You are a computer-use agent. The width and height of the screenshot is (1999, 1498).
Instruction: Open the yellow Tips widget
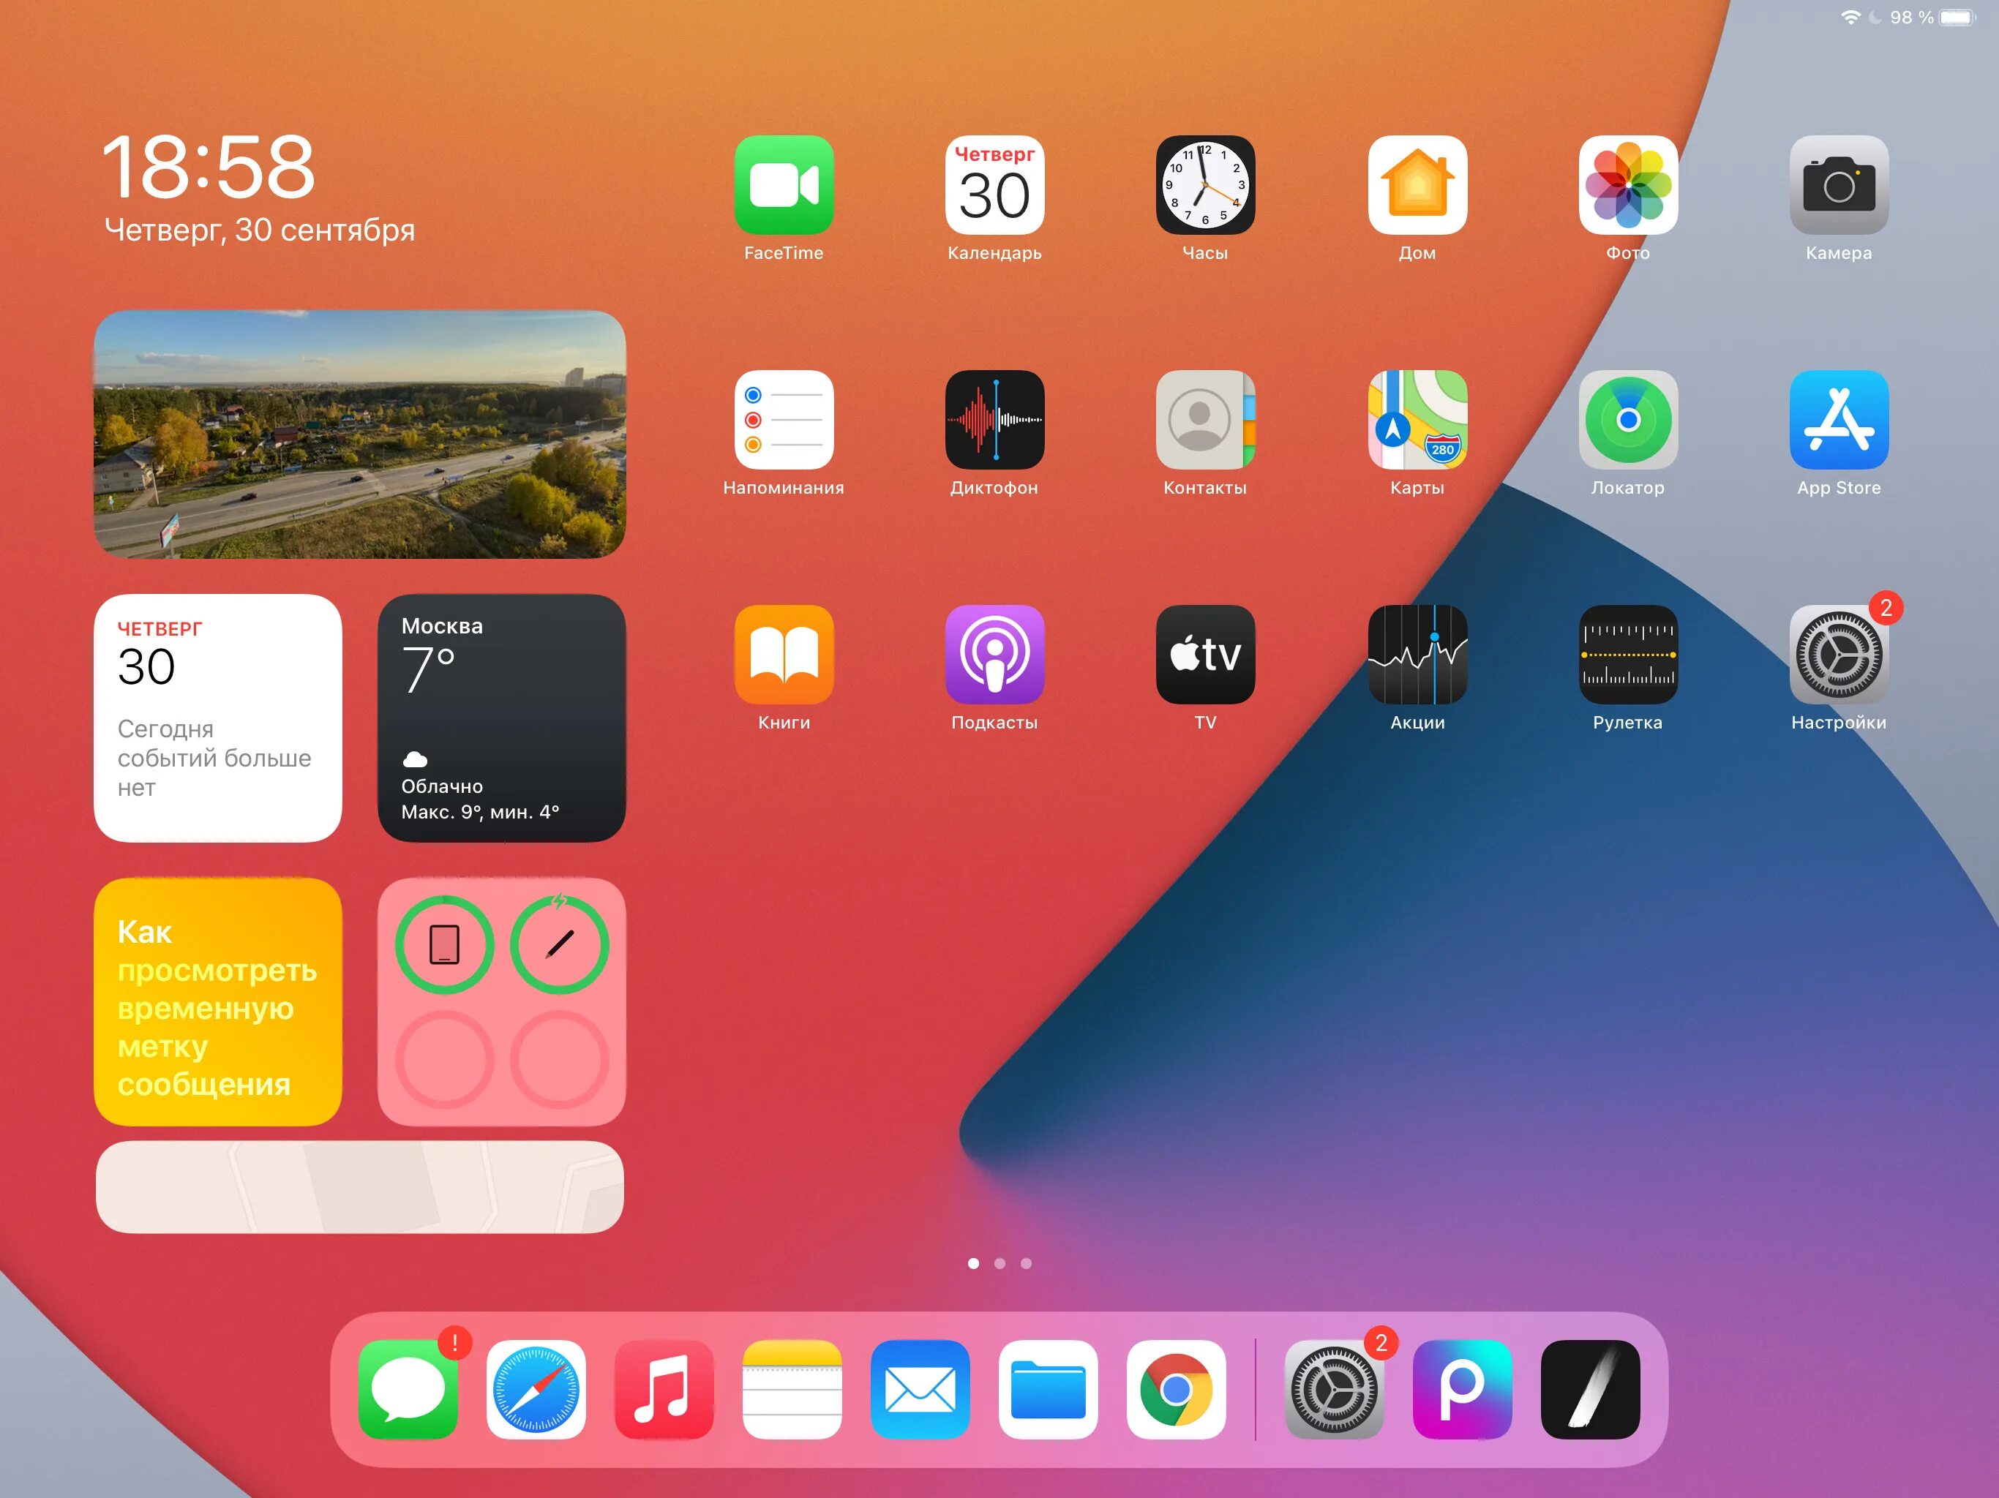tap(218, 1001)
